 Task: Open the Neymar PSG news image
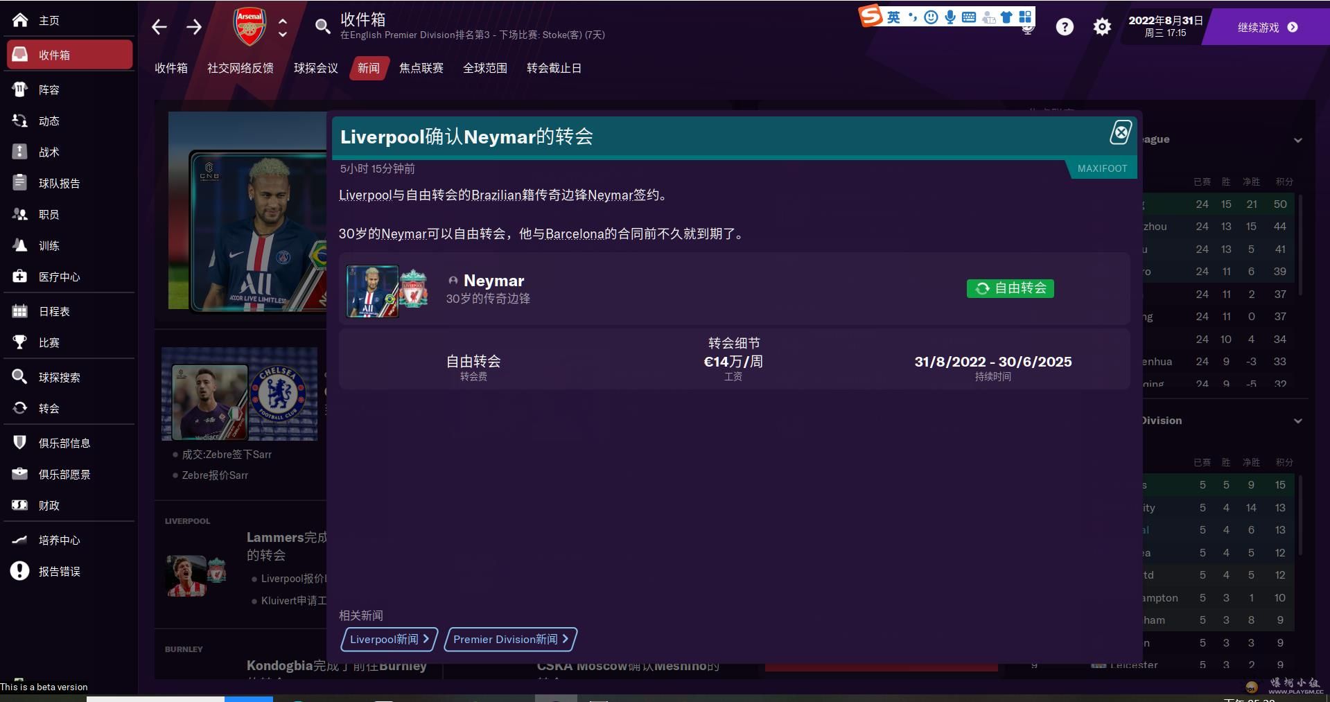(x=247, y=211)
